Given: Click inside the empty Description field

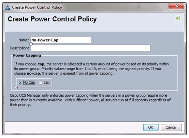Looking at the screenshot, I should (90, 48).
